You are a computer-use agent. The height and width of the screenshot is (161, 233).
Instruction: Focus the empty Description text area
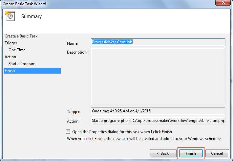(x=158, y=76)
